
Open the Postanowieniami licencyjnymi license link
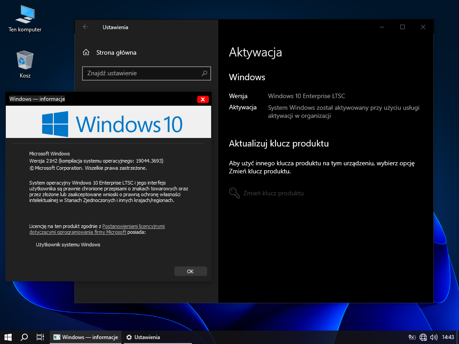133,226
